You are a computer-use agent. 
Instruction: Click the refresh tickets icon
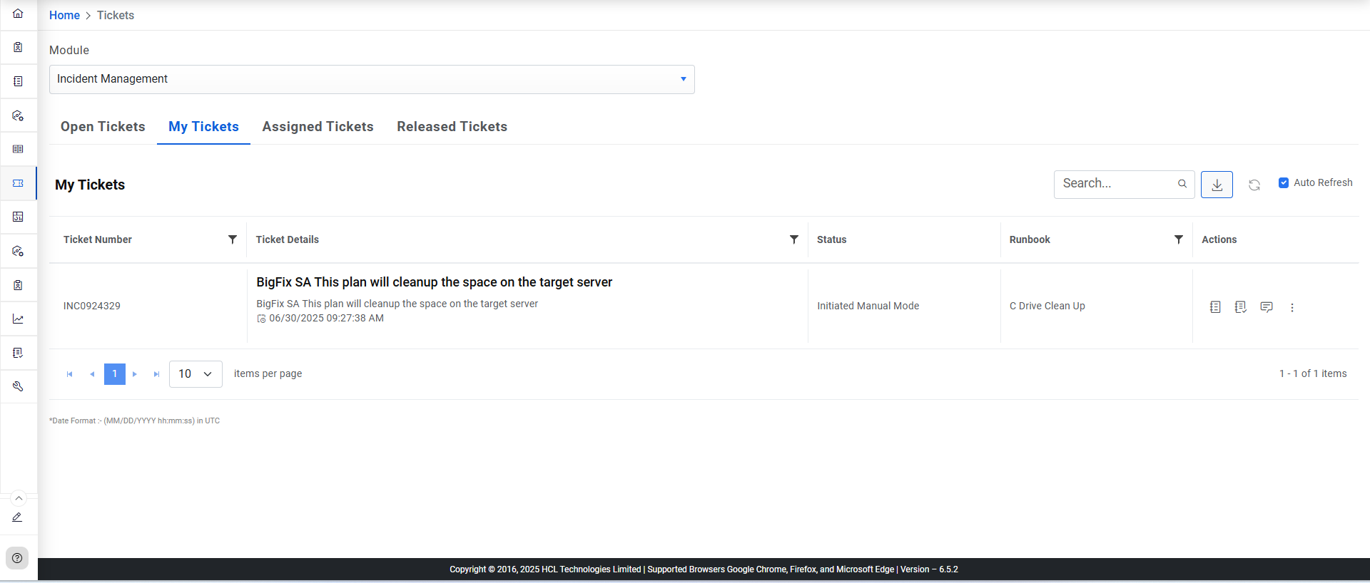point(1254,185)
